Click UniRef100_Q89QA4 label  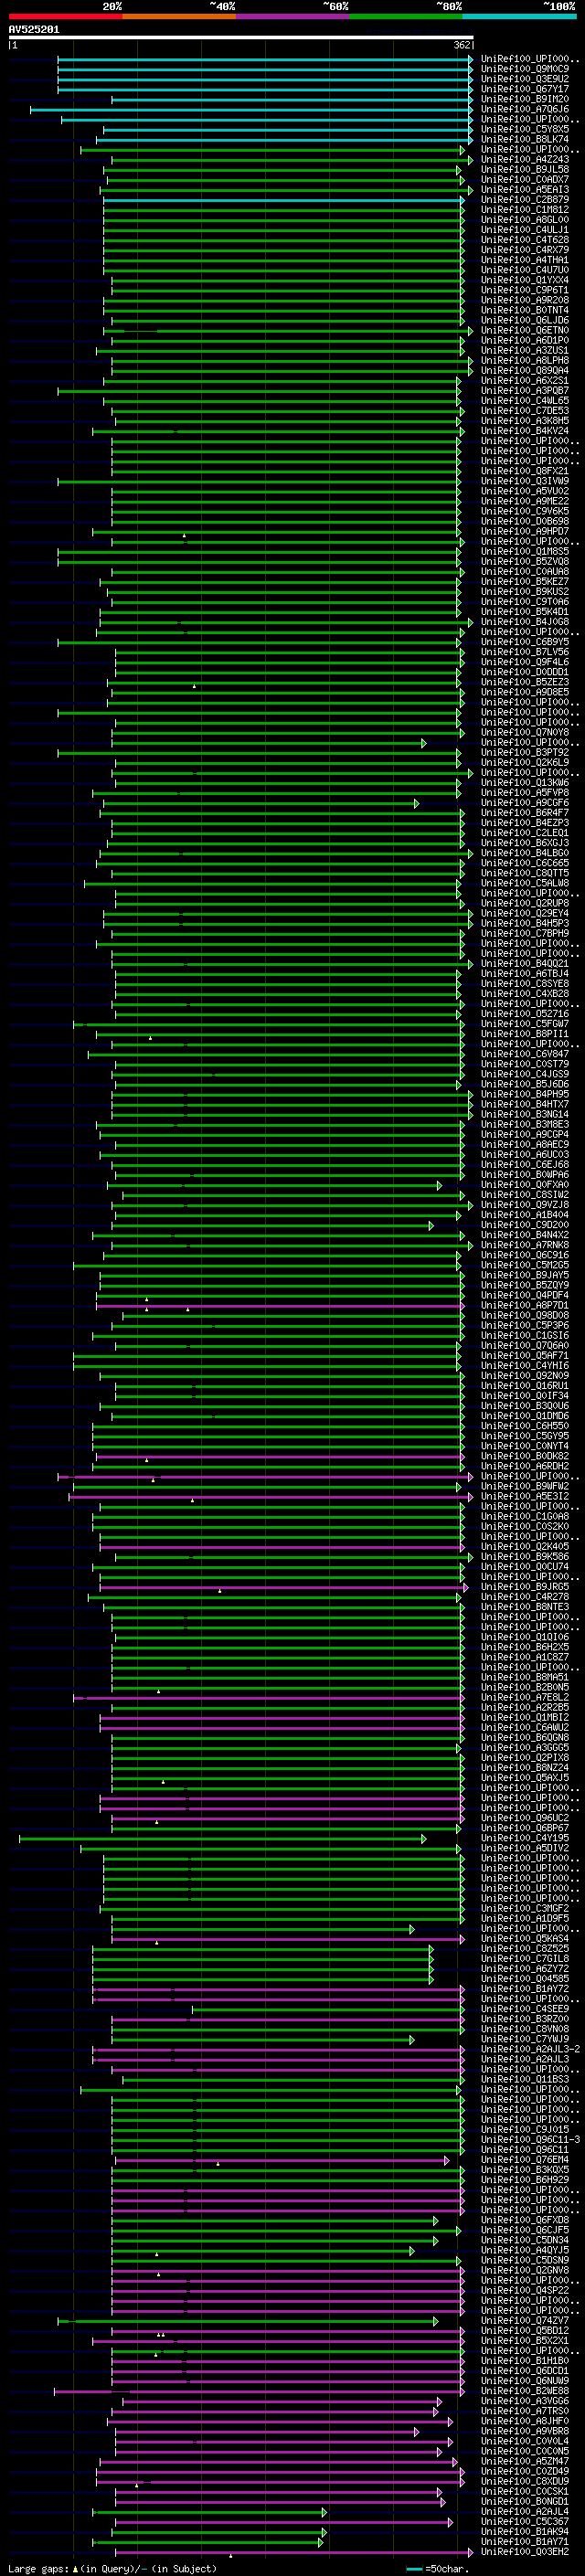point(525,370)
